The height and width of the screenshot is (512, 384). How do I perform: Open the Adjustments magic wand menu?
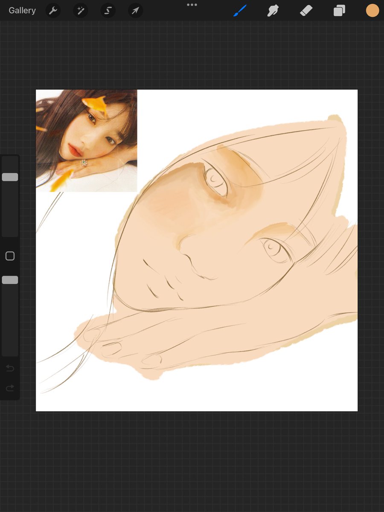80,11
